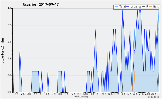Screen dimensions: 162x99
Task: Click the 5 h x-axis label
Action: (41, 94)
